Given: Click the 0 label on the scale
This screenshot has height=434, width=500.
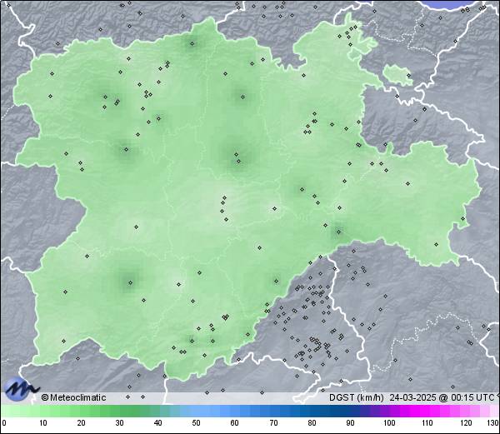Looking at the screenshot, I should pos(4,423).
